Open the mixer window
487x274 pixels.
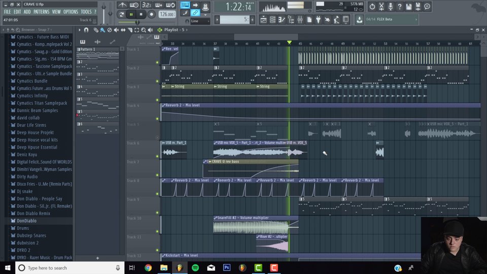(300, 20)
